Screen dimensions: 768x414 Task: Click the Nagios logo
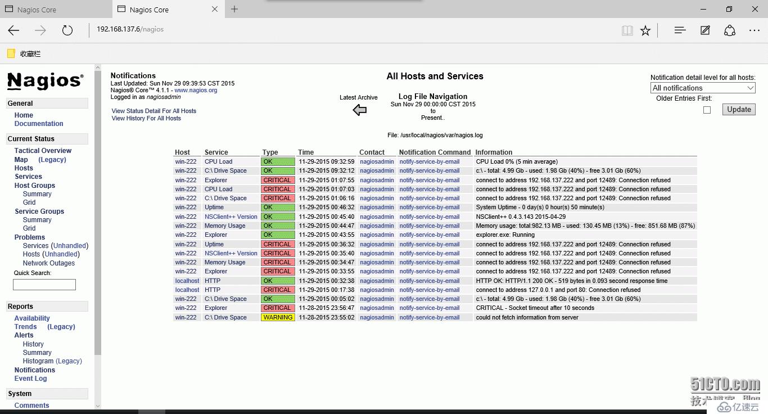point(45,81)
